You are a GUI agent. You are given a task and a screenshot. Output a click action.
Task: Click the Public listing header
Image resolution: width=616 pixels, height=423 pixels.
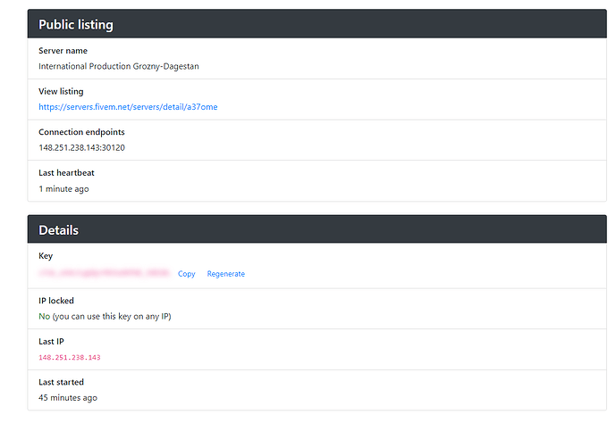76,24
